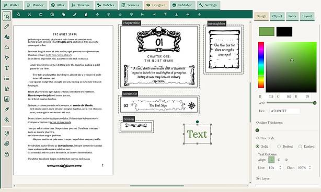
Task: Set text alignment to R
Action: 286,160
